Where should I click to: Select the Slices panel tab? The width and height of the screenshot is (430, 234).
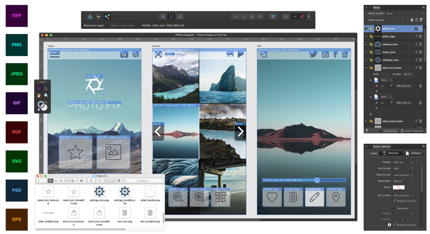point(376,8)
